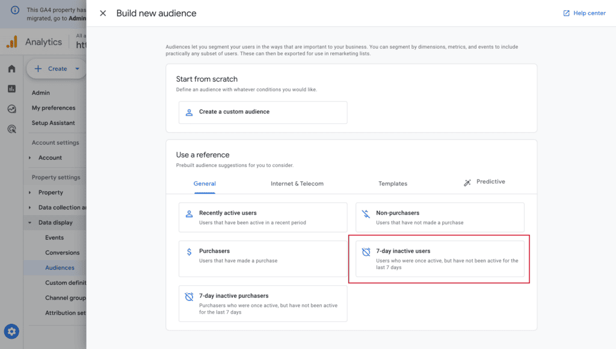
Task: Choose the 7-day inactive users card
Action: pyautogui.click(x=440, y=259)
